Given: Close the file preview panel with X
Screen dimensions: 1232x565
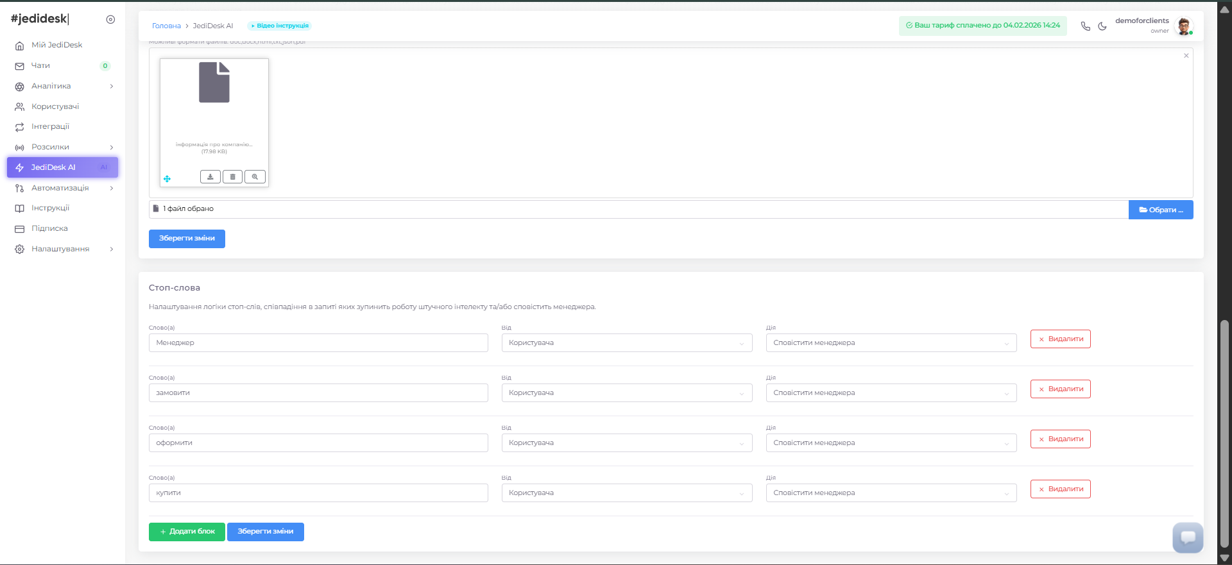Looking at the screenshot, I should coord(1186,56).
